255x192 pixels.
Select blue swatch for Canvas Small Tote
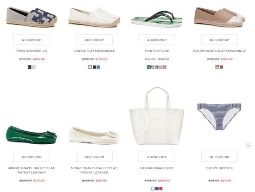tap(157, 189)
